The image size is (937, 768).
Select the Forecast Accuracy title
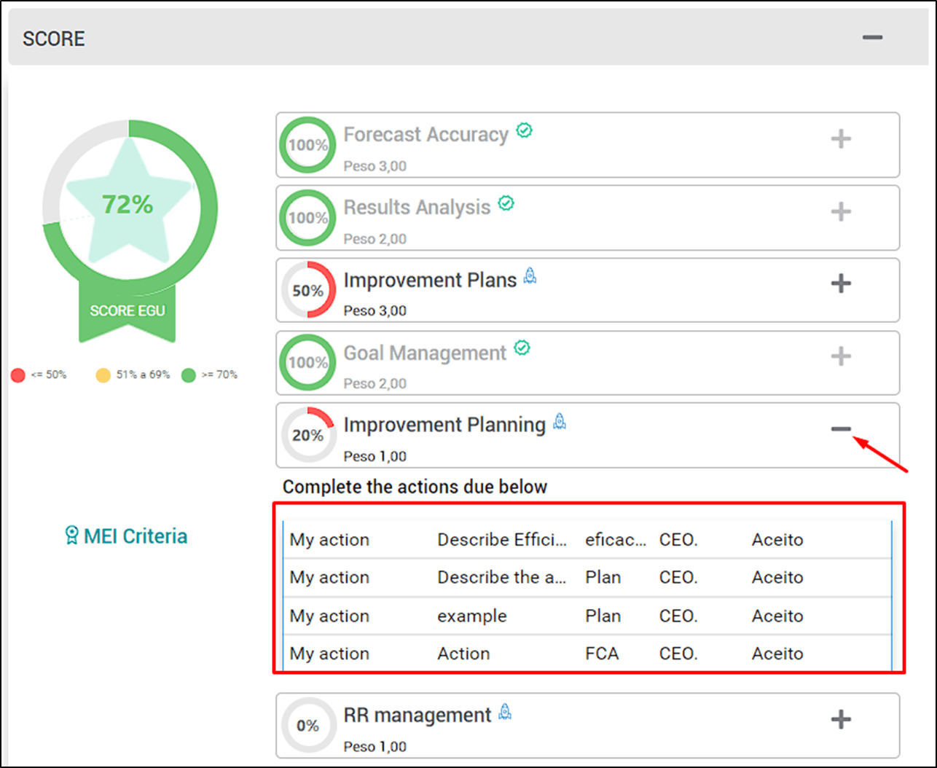(x=426, y=135)
